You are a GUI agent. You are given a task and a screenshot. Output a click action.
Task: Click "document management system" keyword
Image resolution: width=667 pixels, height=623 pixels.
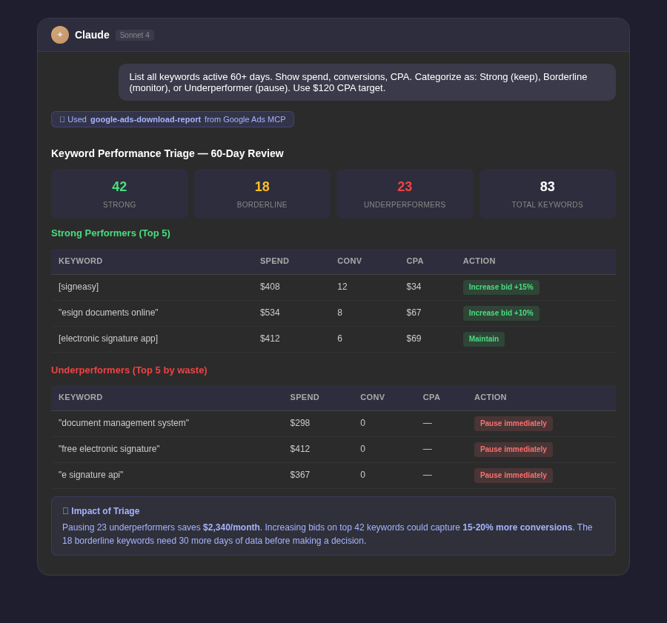pyautogui.click(x=124, y=423)
